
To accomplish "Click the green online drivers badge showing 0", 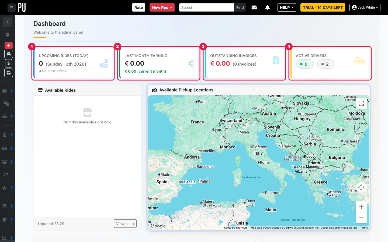I will click(x=305, y=64).
